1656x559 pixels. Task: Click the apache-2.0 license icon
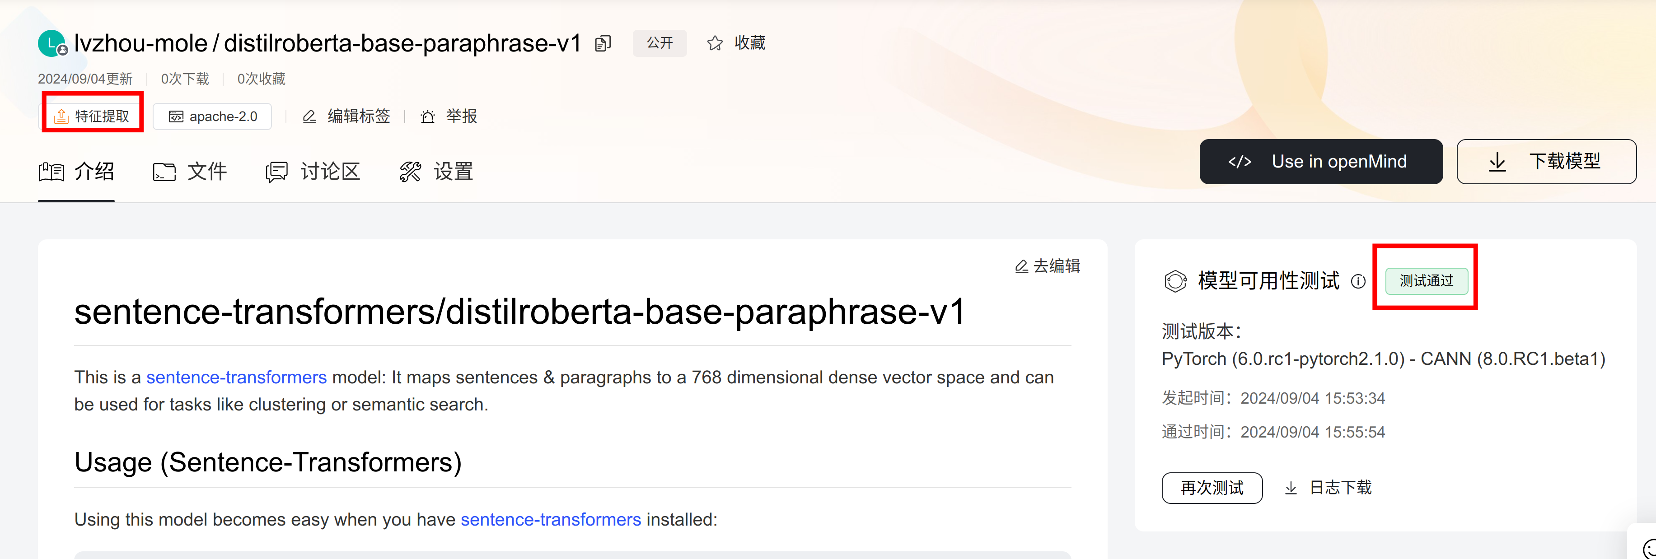tap(176, 116)
